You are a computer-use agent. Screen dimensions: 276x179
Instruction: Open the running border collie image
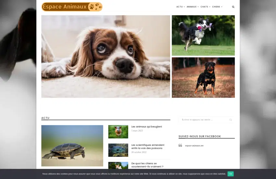pos(203,35)
